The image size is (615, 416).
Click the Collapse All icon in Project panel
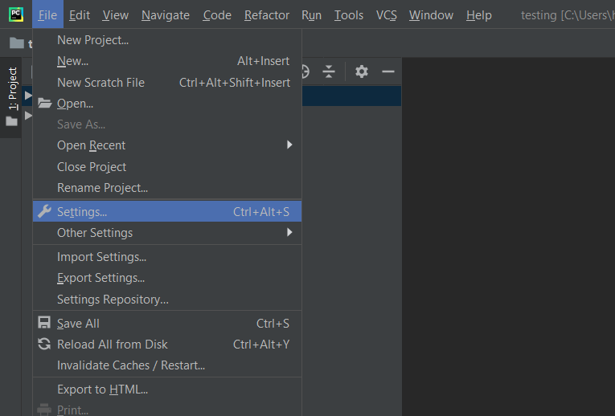(x=329, y=71)
